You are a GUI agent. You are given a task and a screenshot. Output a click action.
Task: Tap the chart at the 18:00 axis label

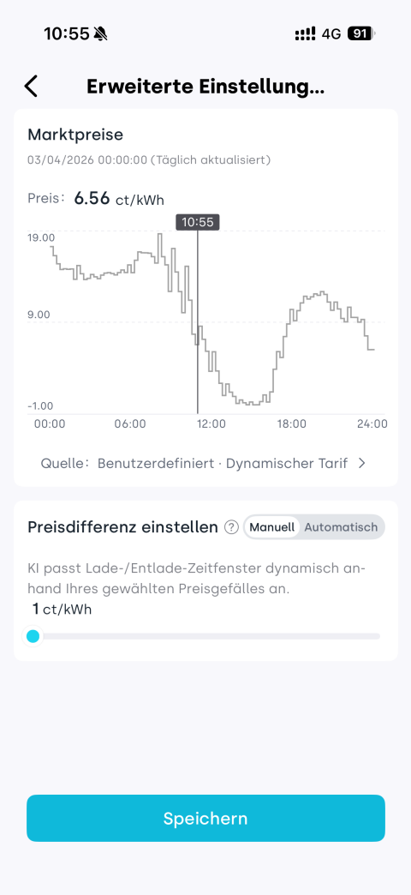click(291, 424)
